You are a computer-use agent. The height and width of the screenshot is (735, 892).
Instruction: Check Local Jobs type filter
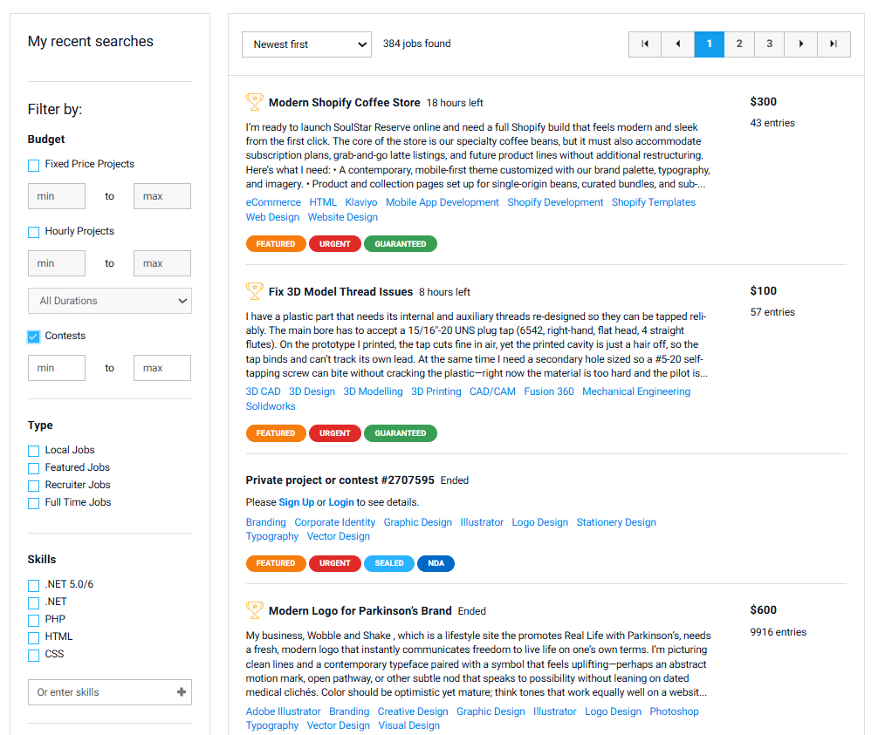coord(33,451)
